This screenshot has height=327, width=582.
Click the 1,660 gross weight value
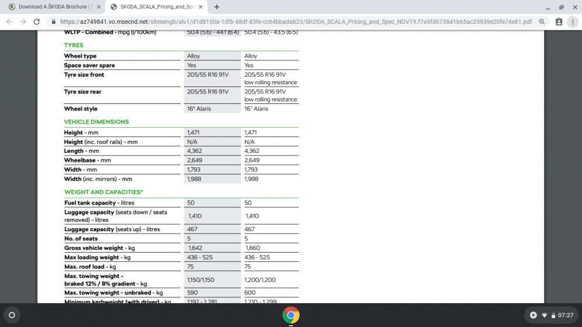(253, 248)
